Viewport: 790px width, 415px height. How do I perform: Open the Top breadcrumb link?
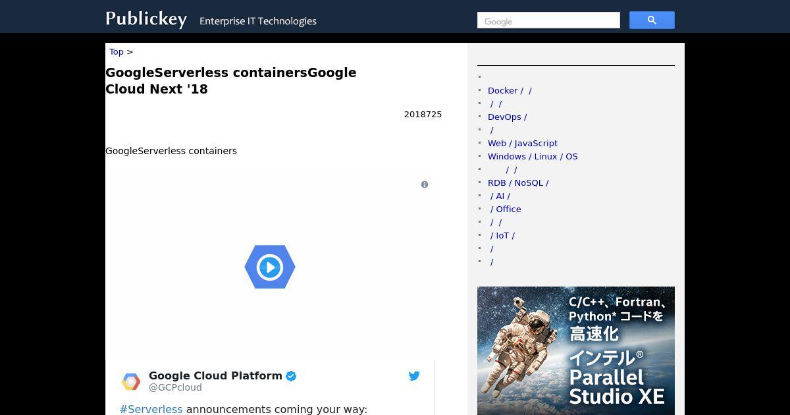117,51
